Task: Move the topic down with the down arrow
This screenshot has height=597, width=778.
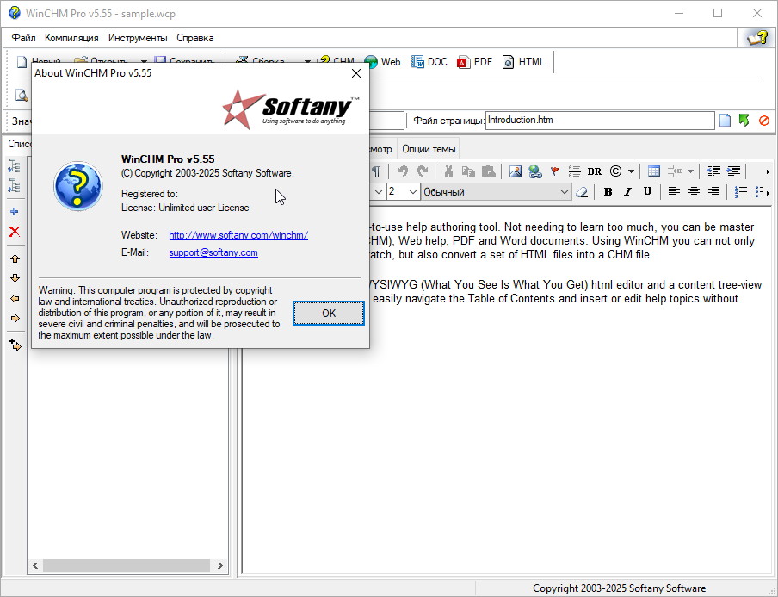Action: click(15, 278)
